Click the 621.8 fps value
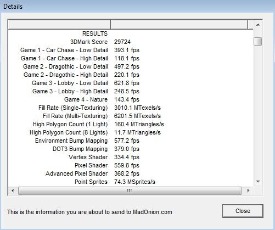The image size is (275, 230). (x=127, y=83)
